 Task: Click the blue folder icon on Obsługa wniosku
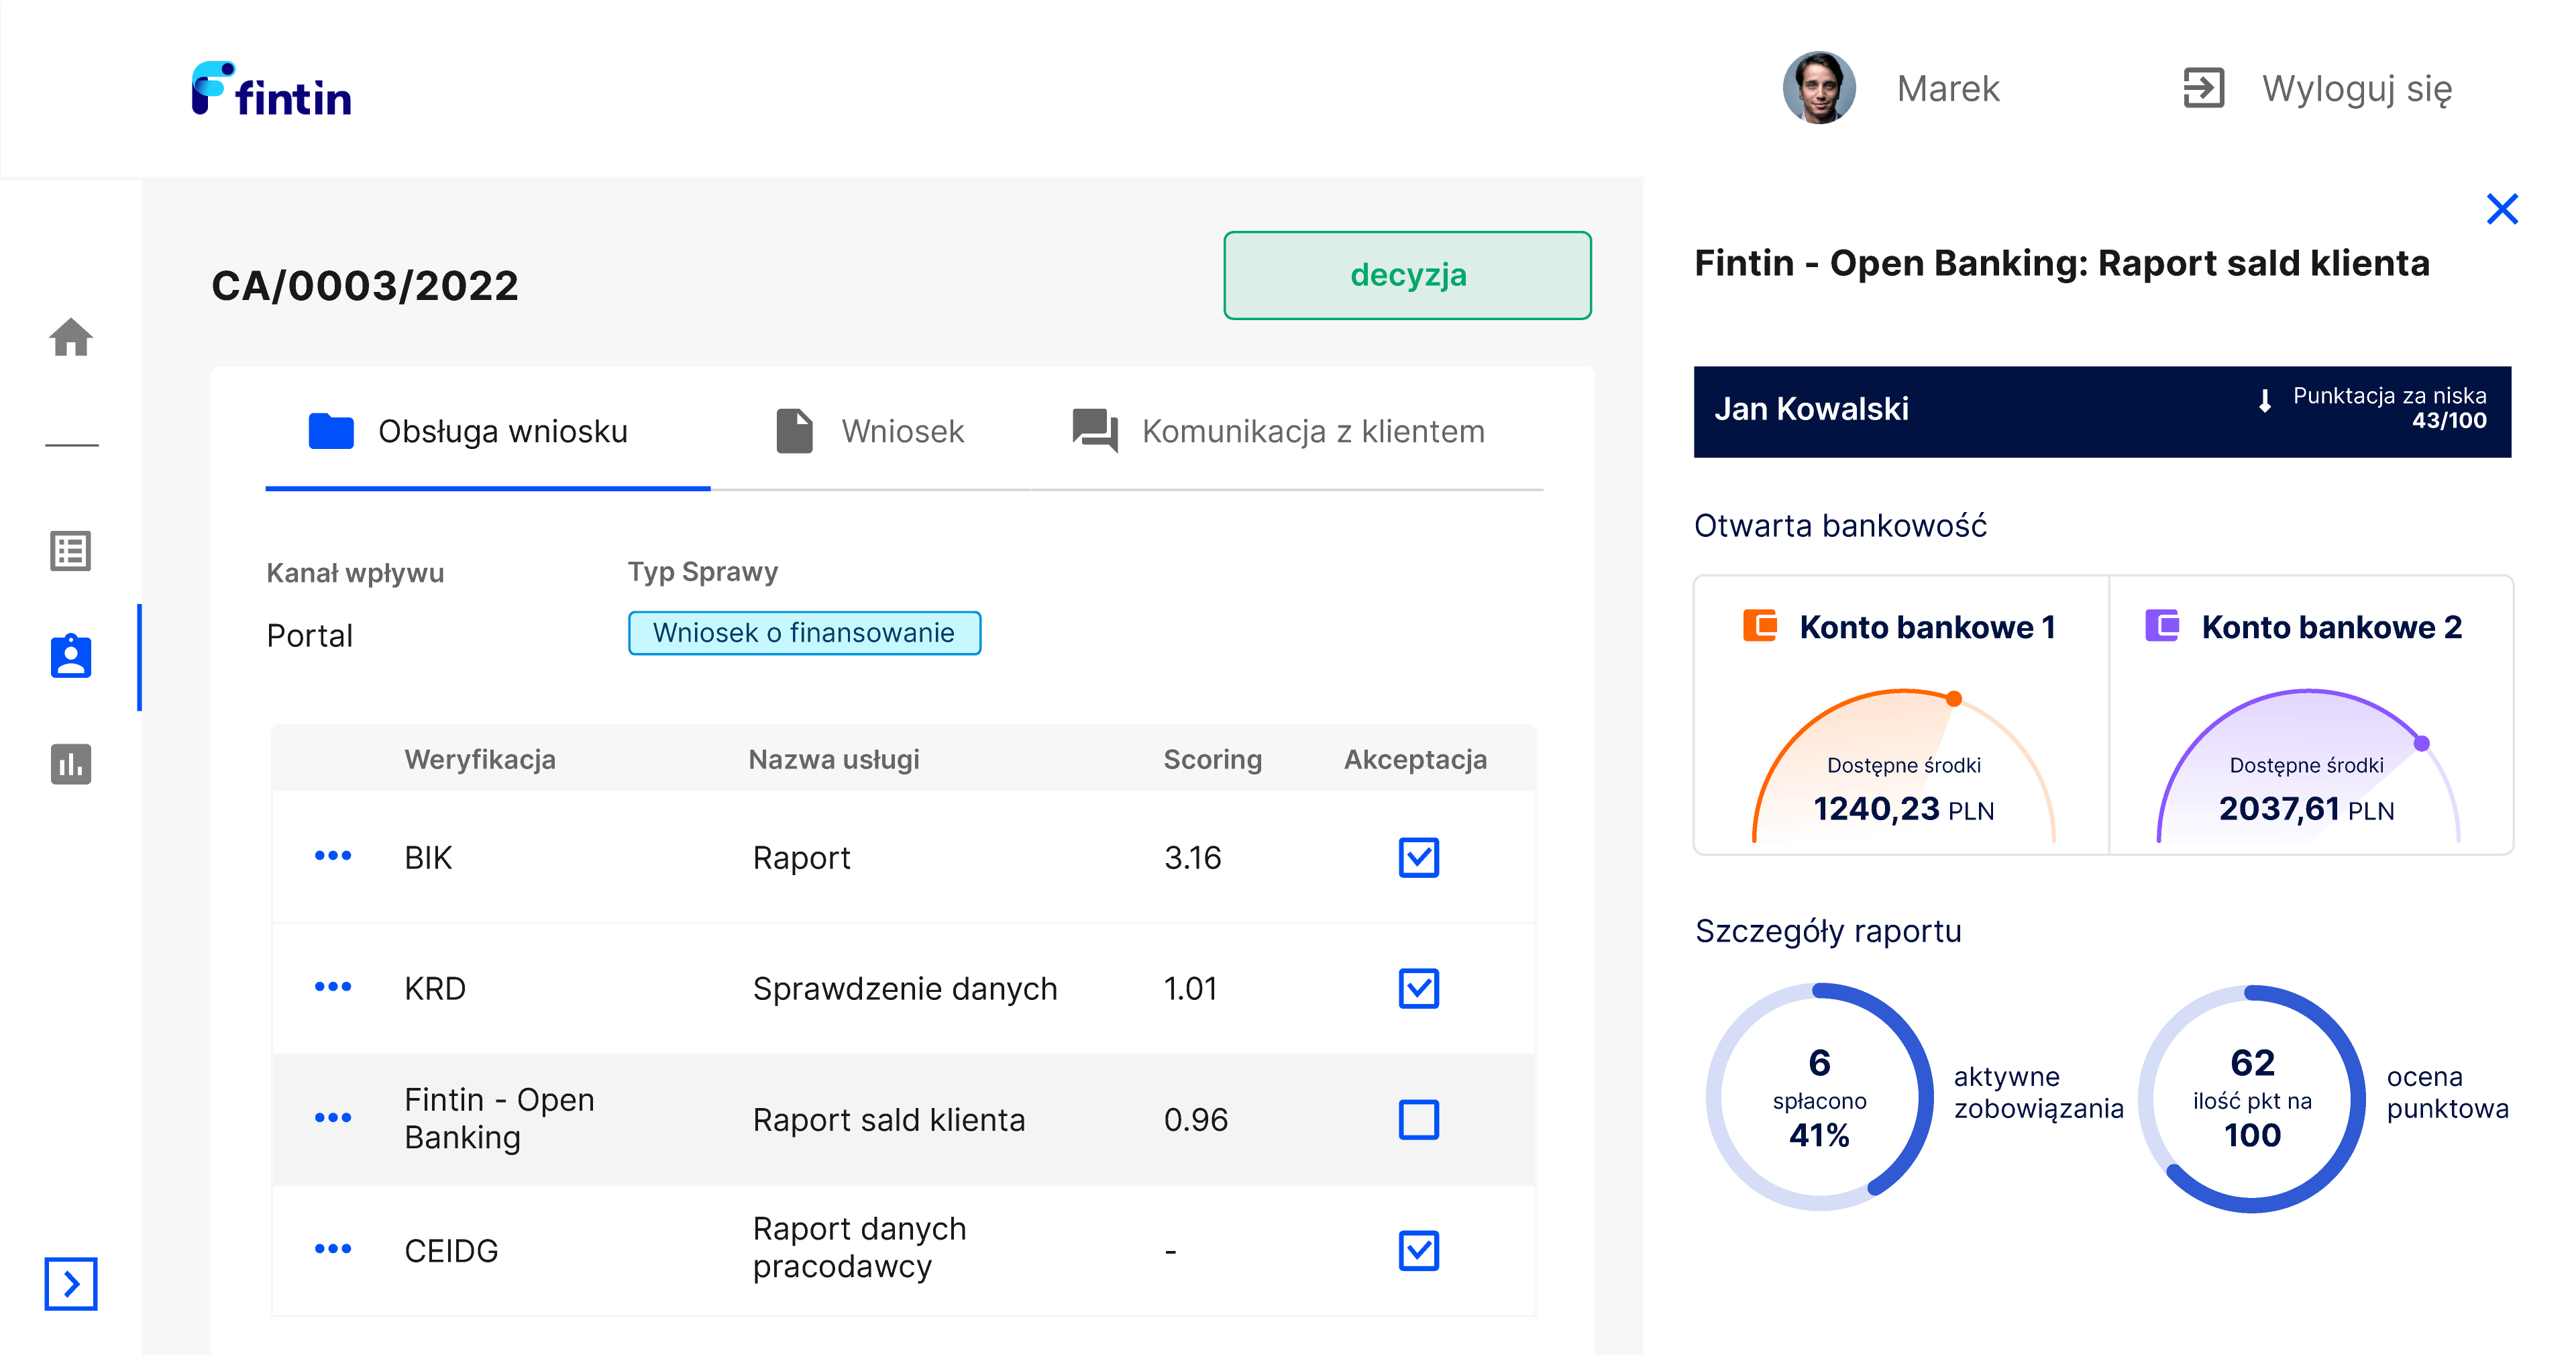[x=331, y=430]
